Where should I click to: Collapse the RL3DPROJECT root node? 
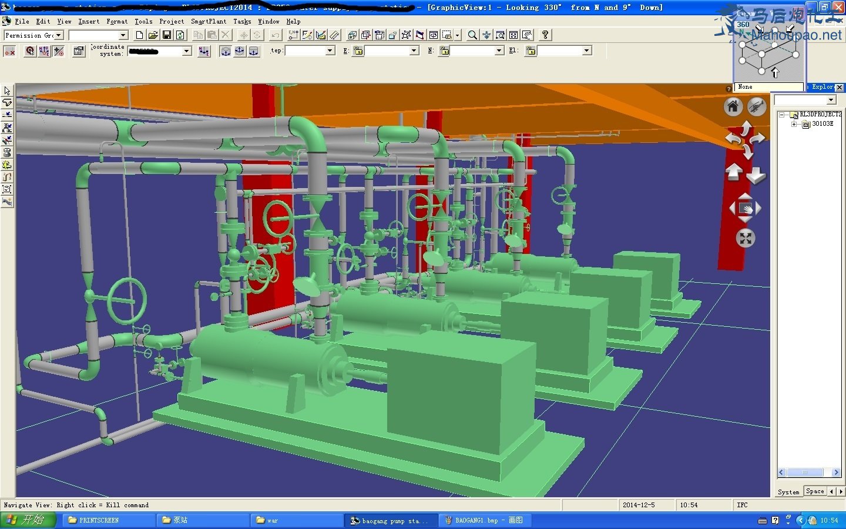point(782,115)
